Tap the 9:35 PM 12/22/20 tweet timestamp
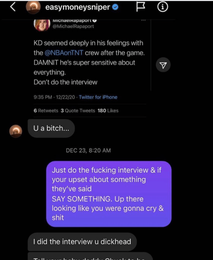The image size is (213, 260). coord(54,97)
